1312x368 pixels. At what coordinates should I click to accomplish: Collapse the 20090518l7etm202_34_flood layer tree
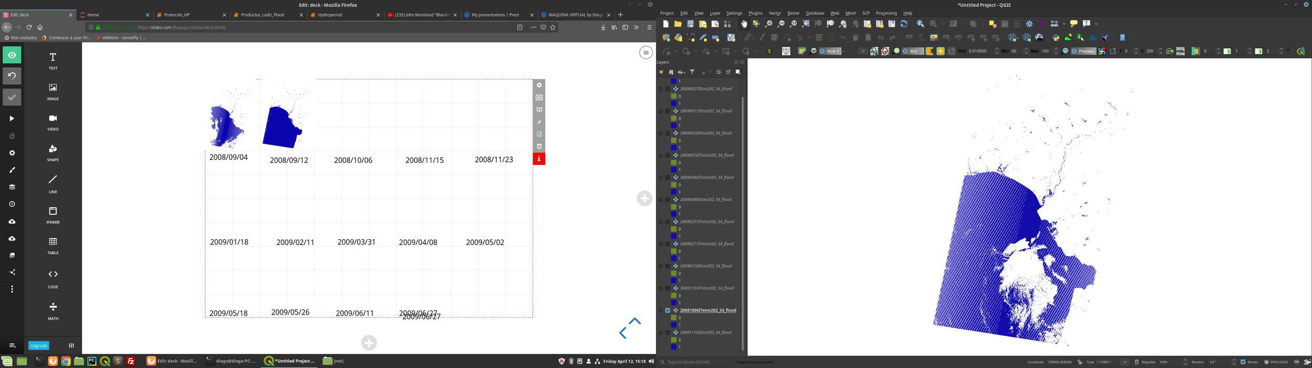[661, 155]
